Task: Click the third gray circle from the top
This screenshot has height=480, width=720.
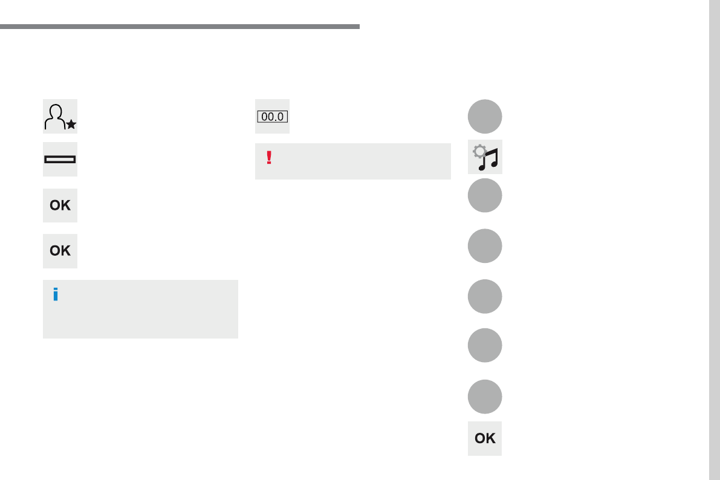Action: point(485,245)
